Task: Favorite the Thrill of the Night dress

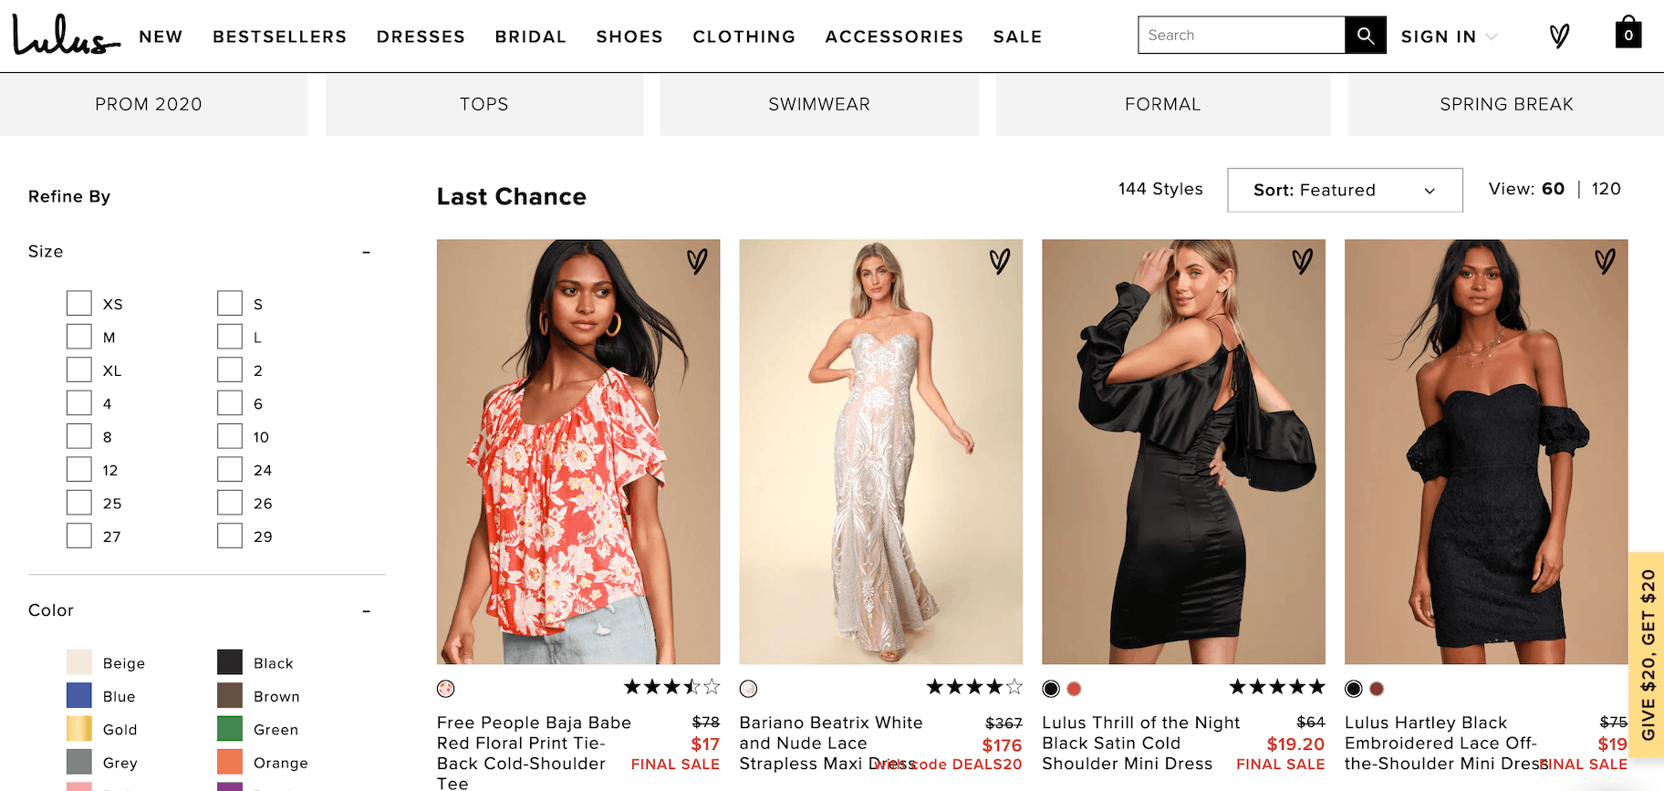Action: tap(1303, 262)
